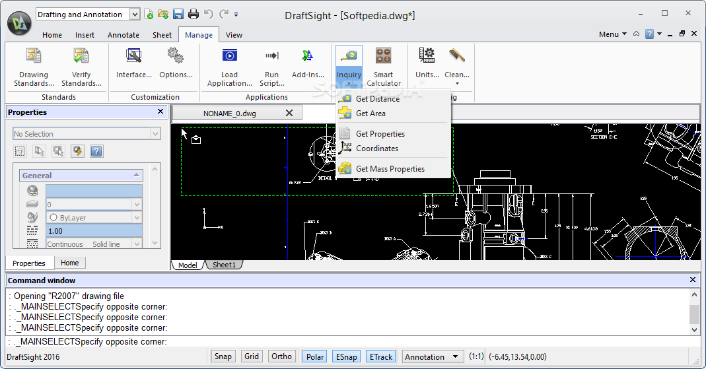Click Command window scrollbar down arrow
Image resolution: width=706 pixels, height=369 pixels.
[694, 330]
